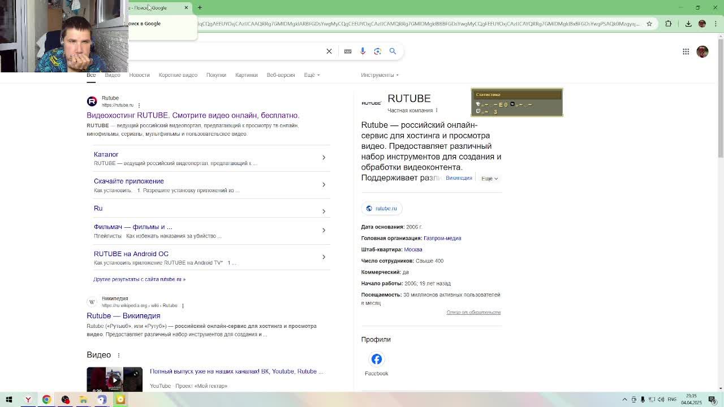
Task: Open the volume control in system tray
Action: point(661,400)
